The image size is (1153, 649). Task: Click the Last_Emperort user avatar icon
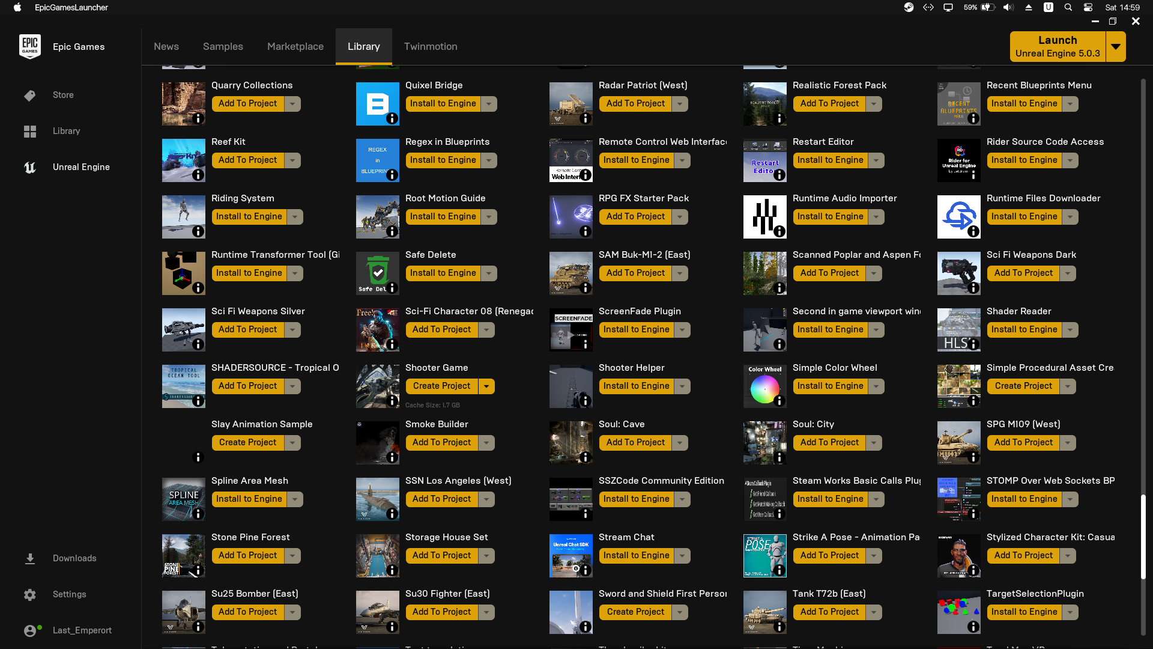[x=30, y=630]
